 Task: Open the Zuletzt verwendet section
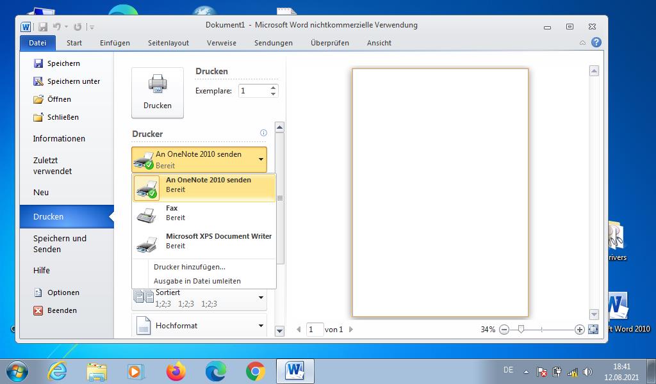53,166
